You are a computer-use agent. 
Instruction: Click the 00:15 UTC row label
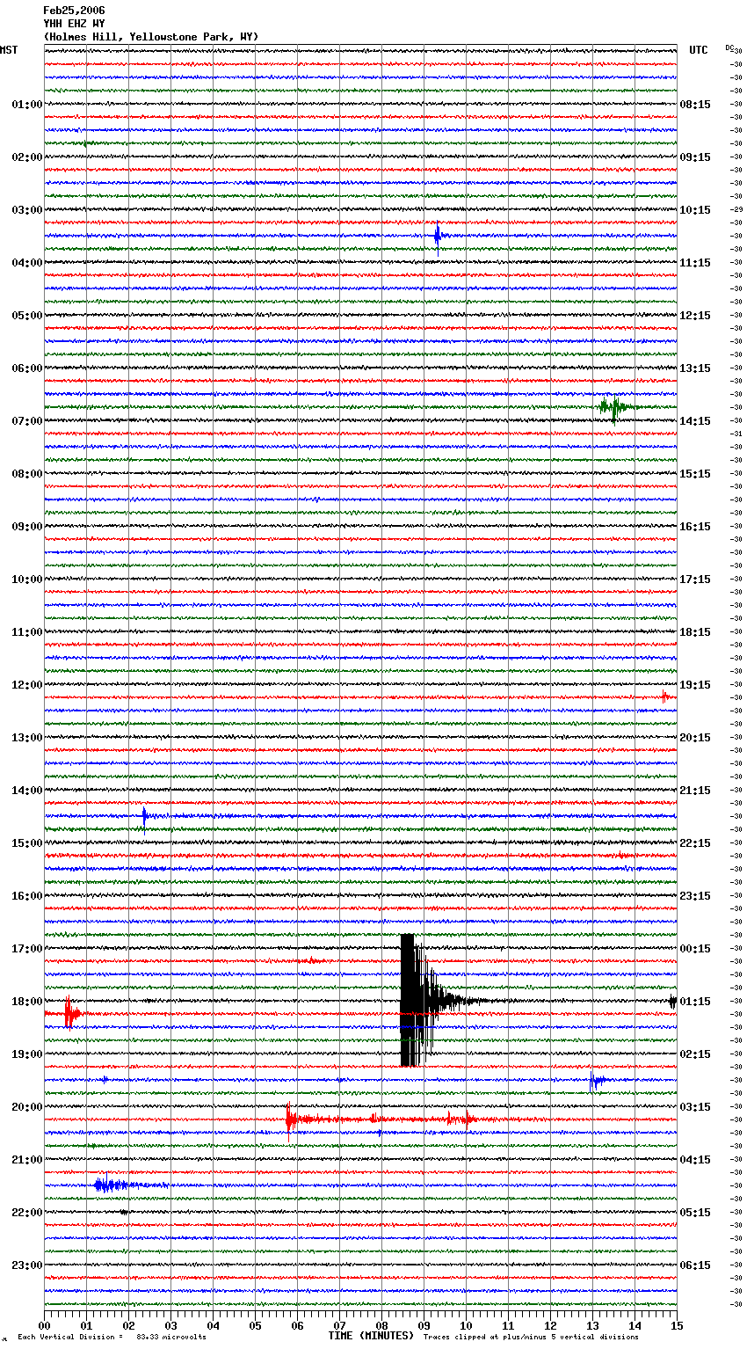tap(695, 949)
